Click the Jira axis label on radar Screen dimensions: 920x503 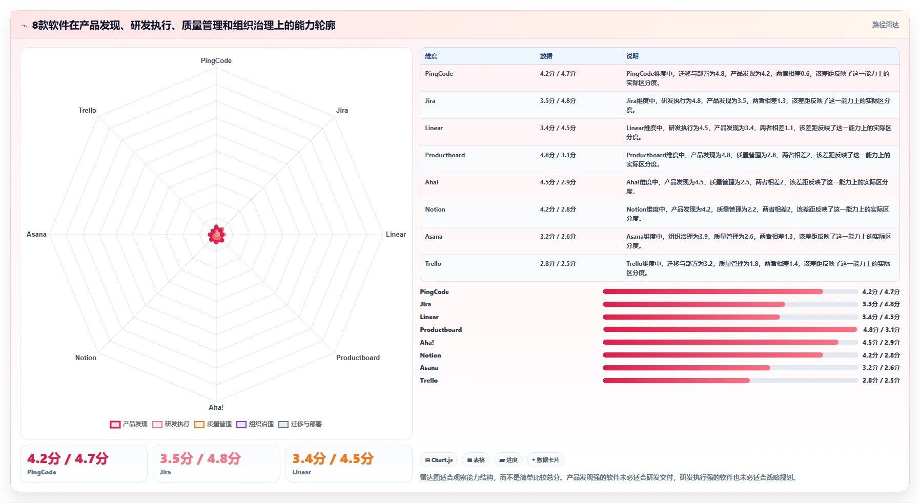[342, 110]
